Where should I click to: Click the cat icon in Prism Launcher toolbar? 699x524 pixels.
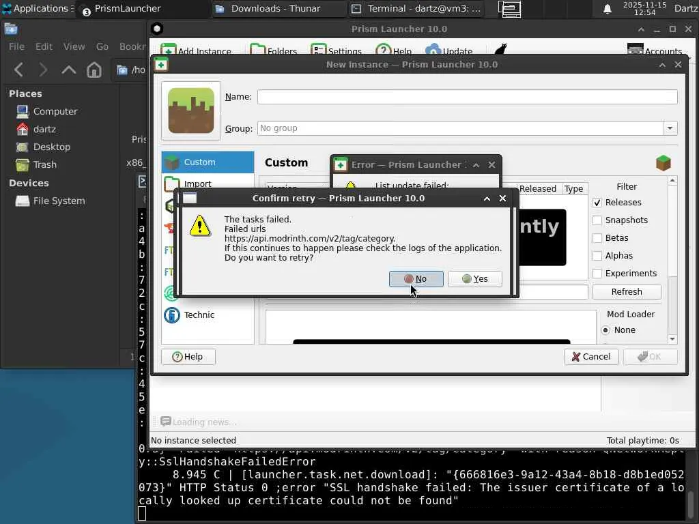(x=501, y=49)
